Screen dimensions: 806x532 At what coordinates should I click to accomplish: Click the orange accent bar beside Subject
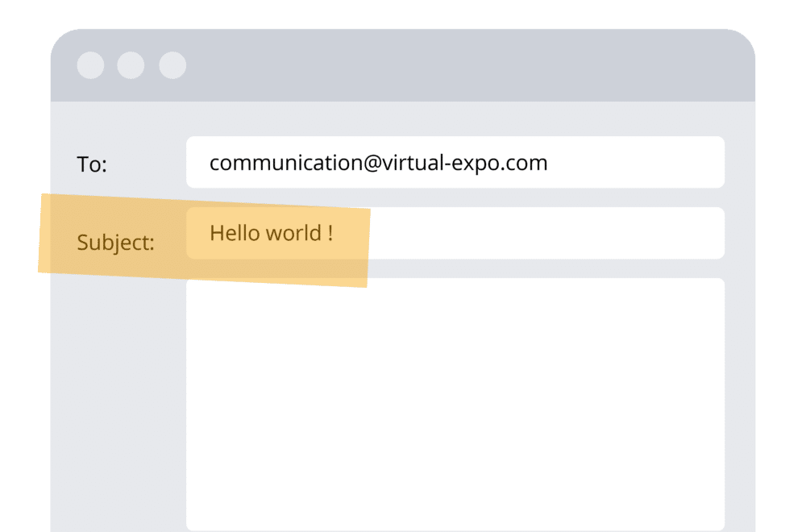pyautogui.click(x=44, y=234)
